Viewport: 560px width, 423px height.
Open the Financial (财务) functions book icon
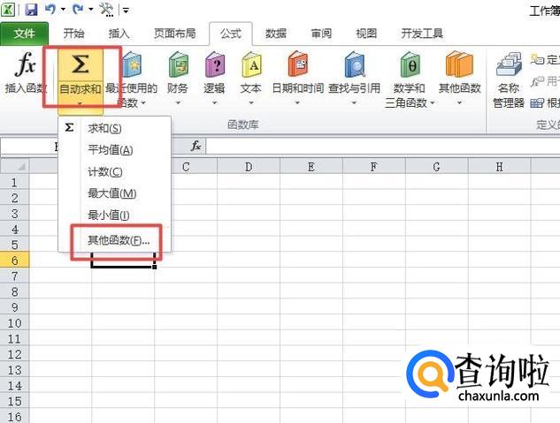pos(177,66)
